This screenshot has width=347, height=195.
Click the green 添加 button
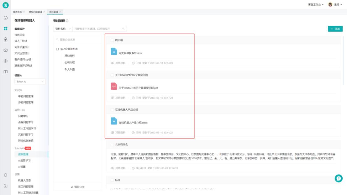(335, 29)
